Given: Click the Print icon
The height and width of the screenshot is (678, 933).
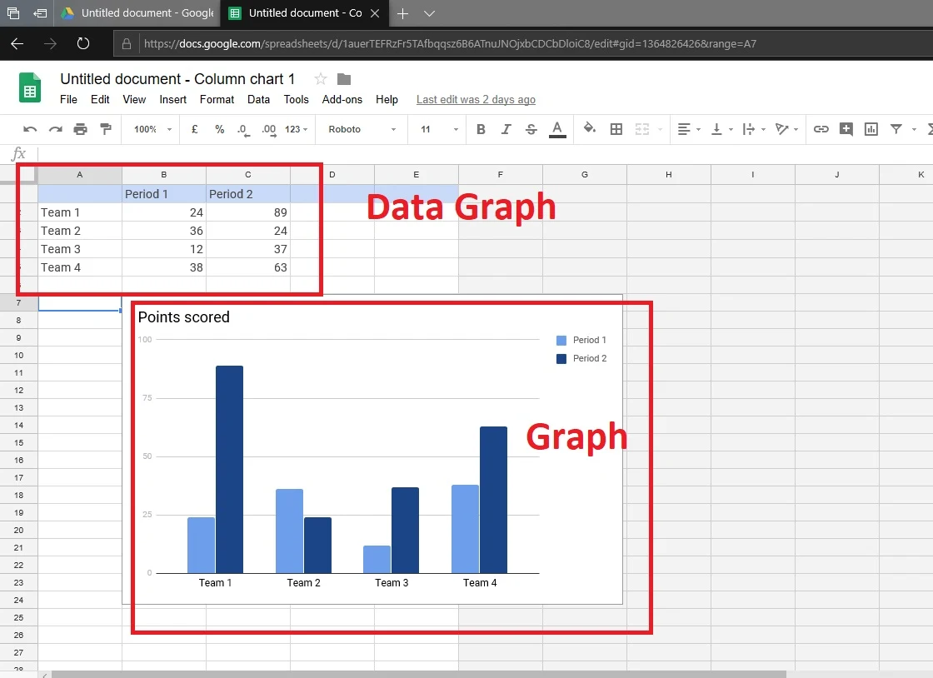Looking at the screenshot, I should (81, 129).
